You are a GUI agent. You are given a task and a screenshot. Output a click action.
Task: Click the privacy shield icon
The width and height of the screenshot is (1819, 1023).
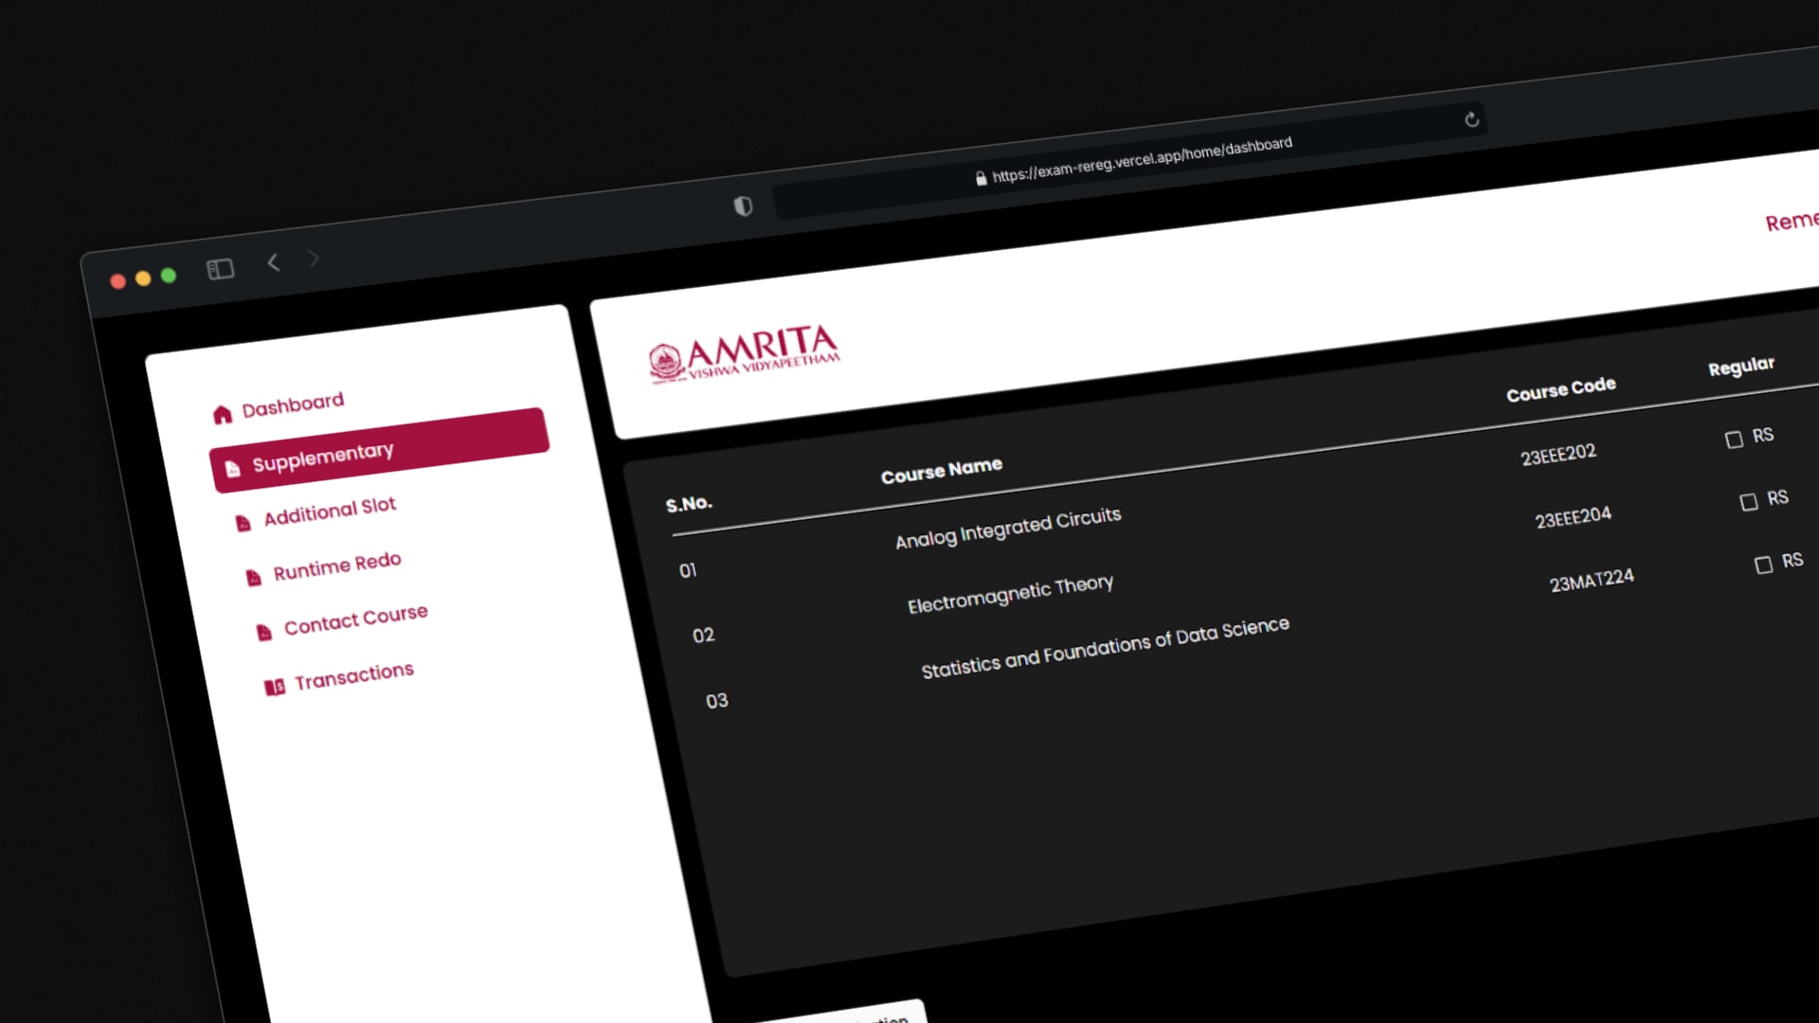pyautogui.click(x=744, y=206)
